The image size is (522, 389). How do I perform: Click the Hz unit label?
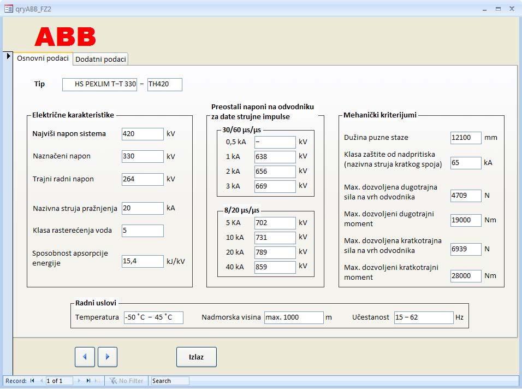point(459,317)
